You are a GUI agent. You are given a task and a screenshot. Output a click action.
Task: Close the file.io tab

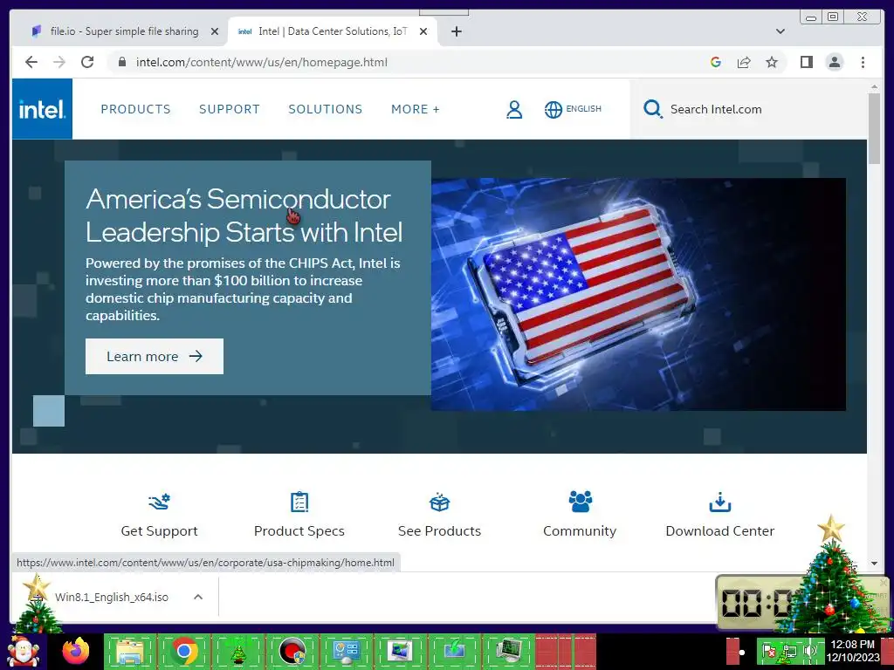pos(215,31)
